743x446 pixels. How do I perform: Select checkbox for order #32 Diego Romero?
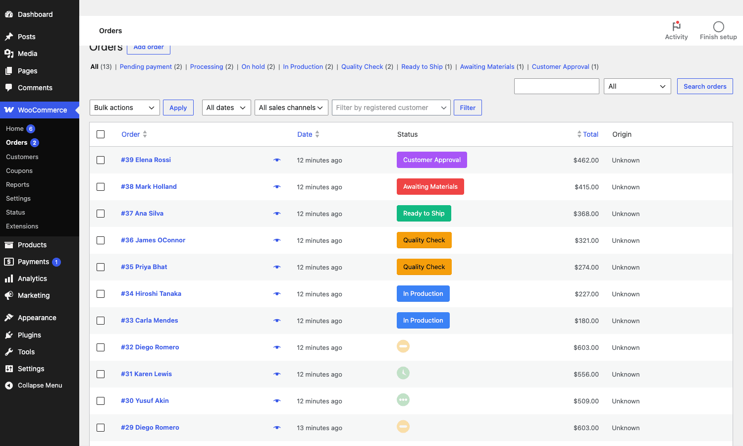(101, 347)
